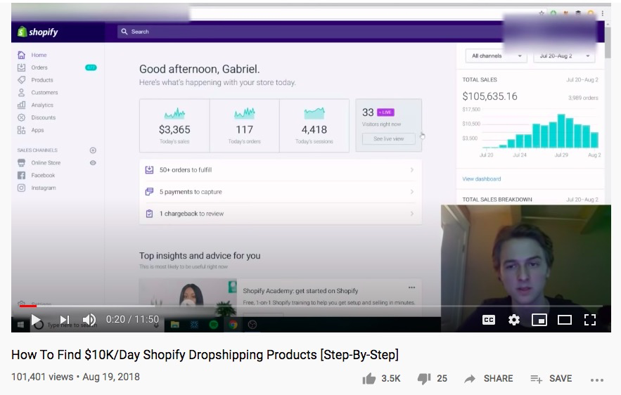Switch to theater mode
The image size is (621, 395).
pos(564,320)
